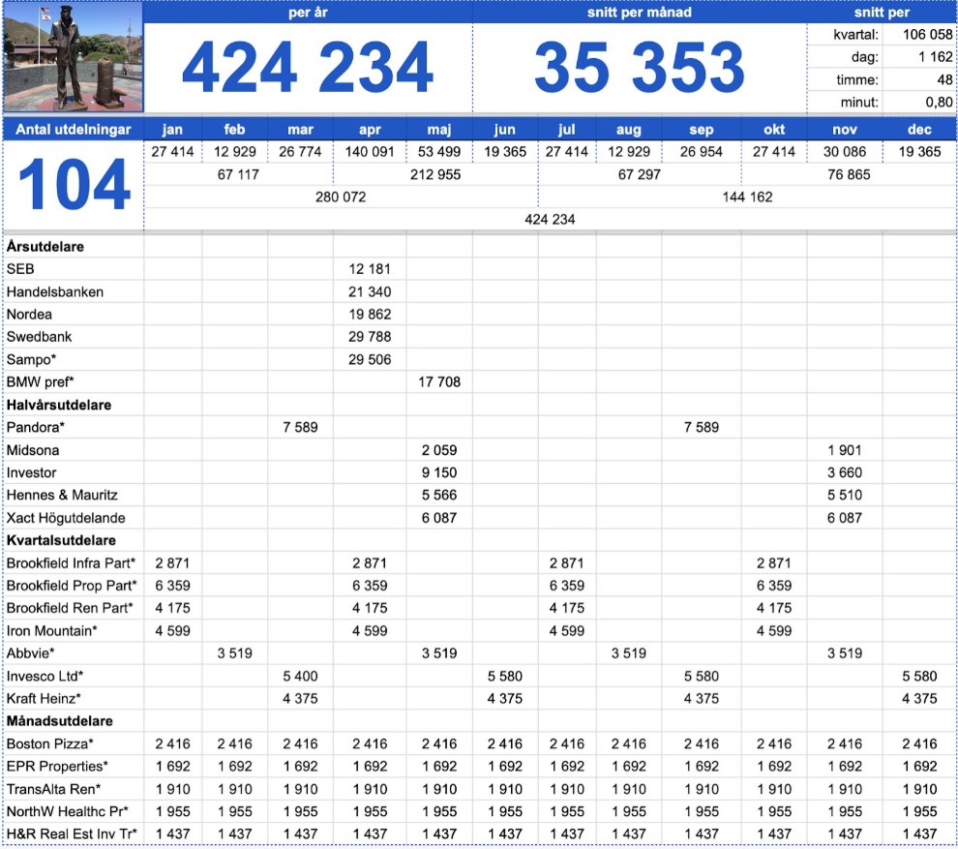Click first quarter sum 67 117

coord(238,175)
